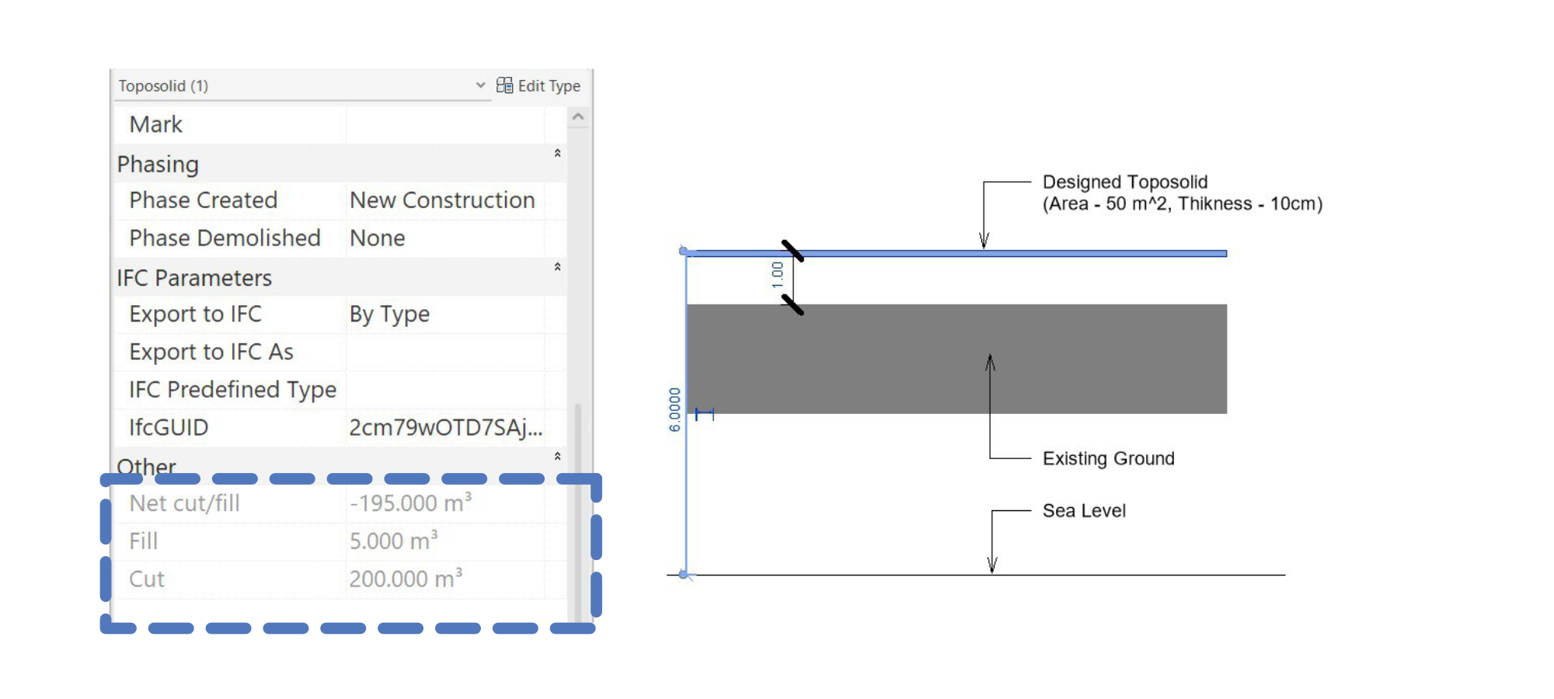Collapse the Other section
The height and width of the screenshot is (699, 1554).
point(557,457)
